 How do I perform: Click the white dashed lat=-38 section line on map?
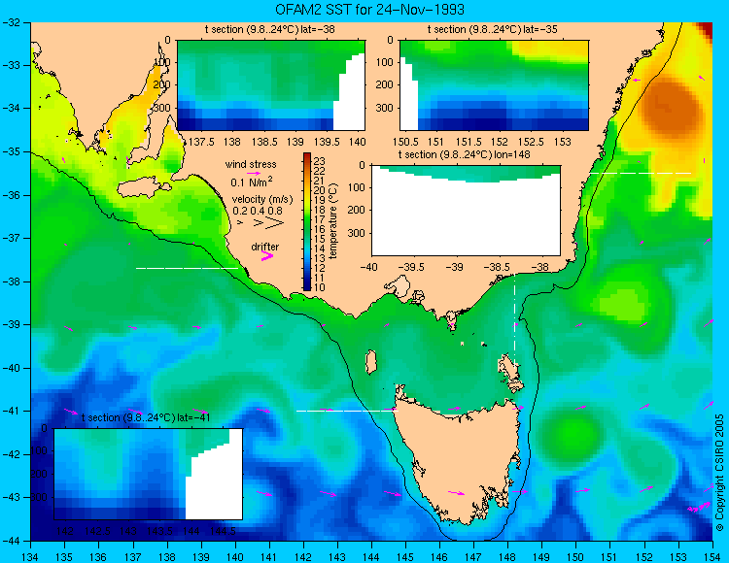pos(187,268)
